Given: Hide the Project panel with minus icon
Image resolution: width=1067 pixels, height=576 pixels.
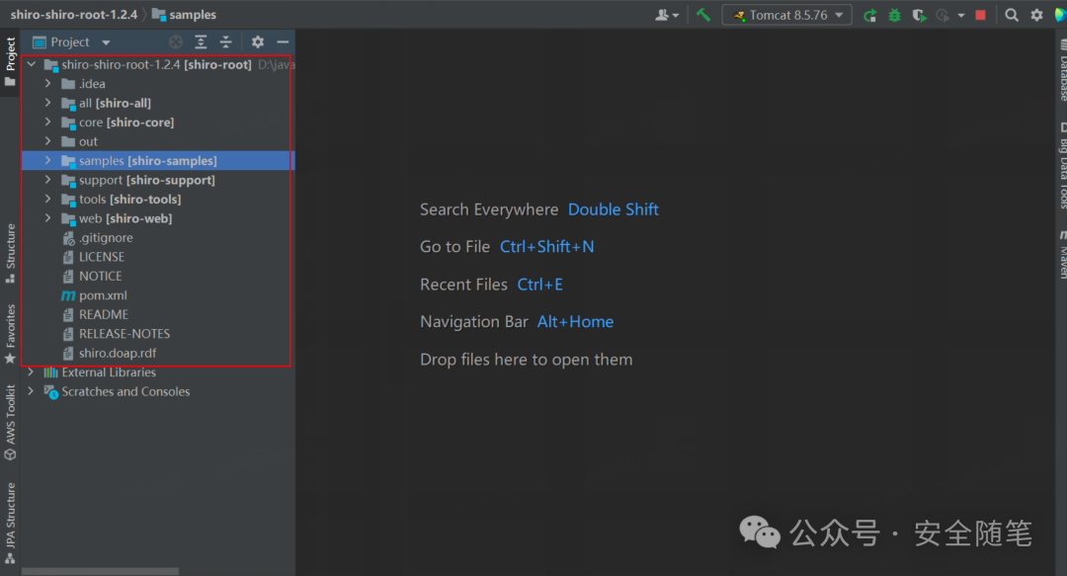Looking at the screenshot, I should click(283, 42).
